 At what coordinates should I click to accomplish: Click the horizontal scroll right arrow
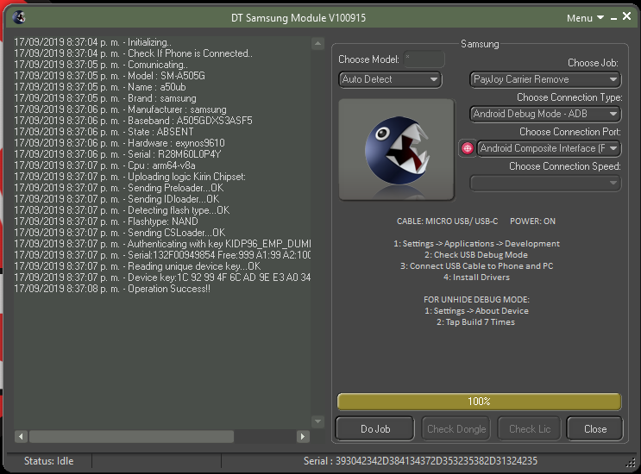pos(303,436)
